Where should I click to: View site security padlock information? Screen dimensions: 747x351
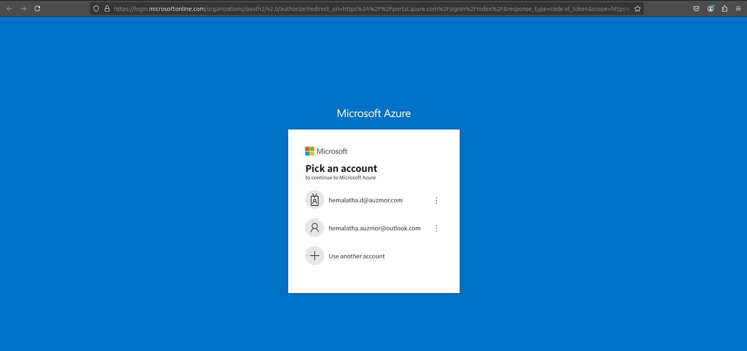tap(107, 8)
